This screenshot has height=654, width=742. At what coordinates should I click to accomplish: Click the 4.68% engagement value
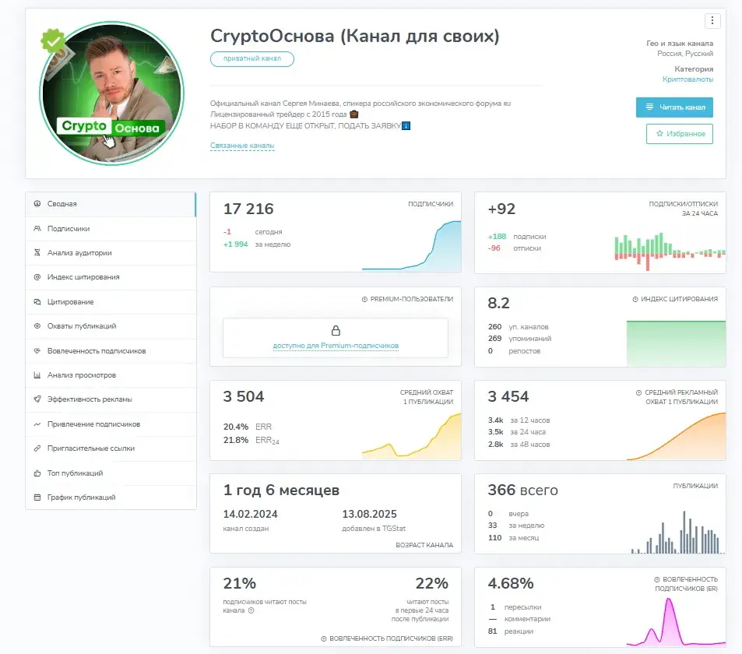pos(511,583)
